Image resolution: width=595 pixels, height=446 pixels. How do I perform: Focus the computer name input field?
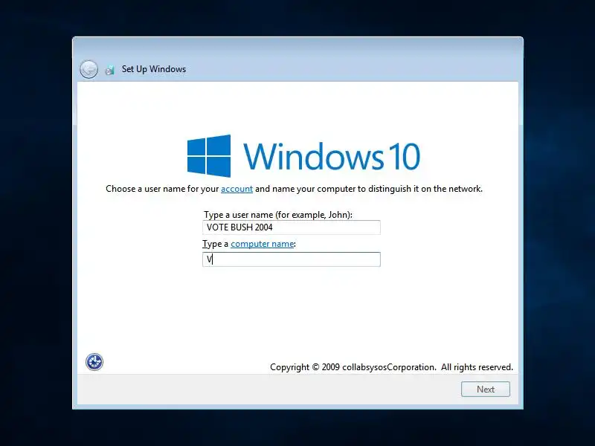[292, 259]
